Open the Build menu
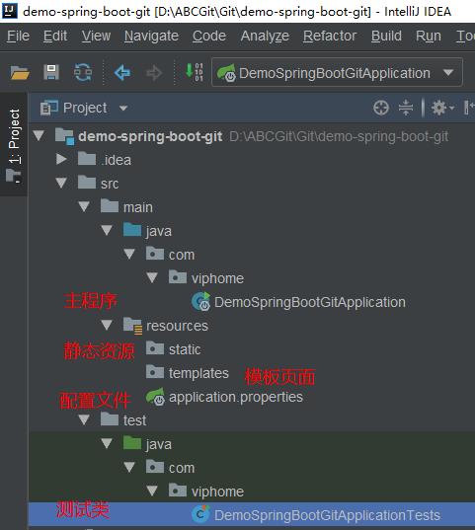This screenshot has width=475, height=530. [386, 36]
